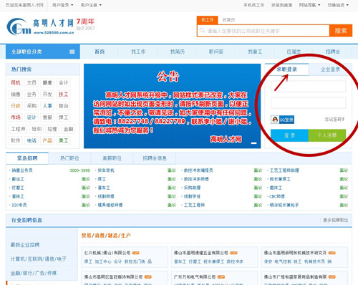Open 采购助理 job listing
This screenshot has width=358, height=285.
click(x=192, y=188)
